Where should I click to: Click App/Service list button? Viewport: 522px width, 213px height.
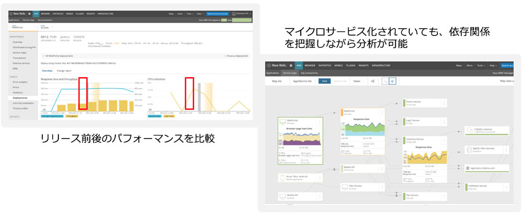click(x=302, y=81)
